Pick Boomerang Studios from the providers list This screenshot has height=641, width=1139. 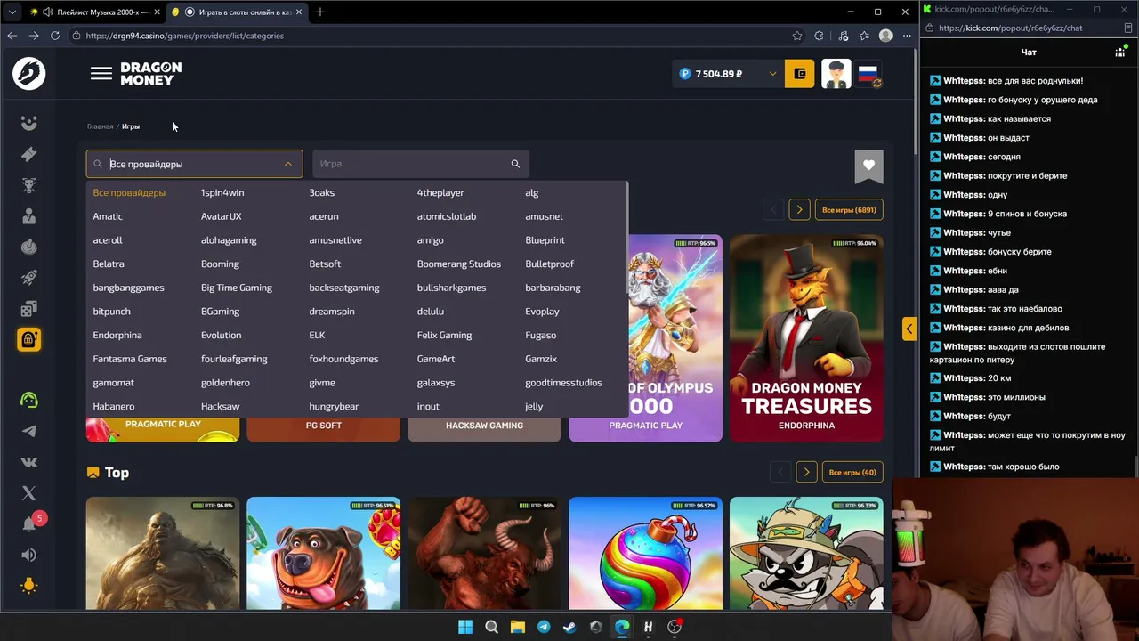(459, 264)
